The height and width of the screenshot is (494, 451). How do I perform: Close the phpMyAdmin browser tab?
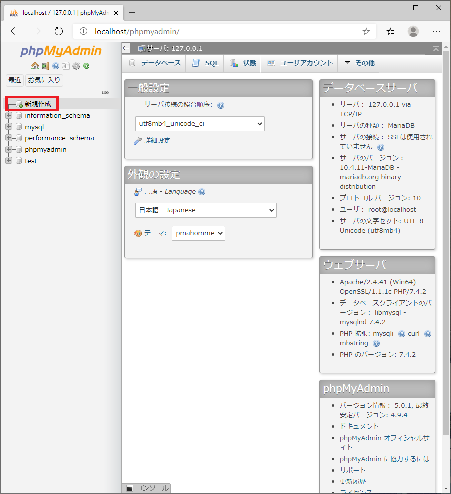coord(116,13)
